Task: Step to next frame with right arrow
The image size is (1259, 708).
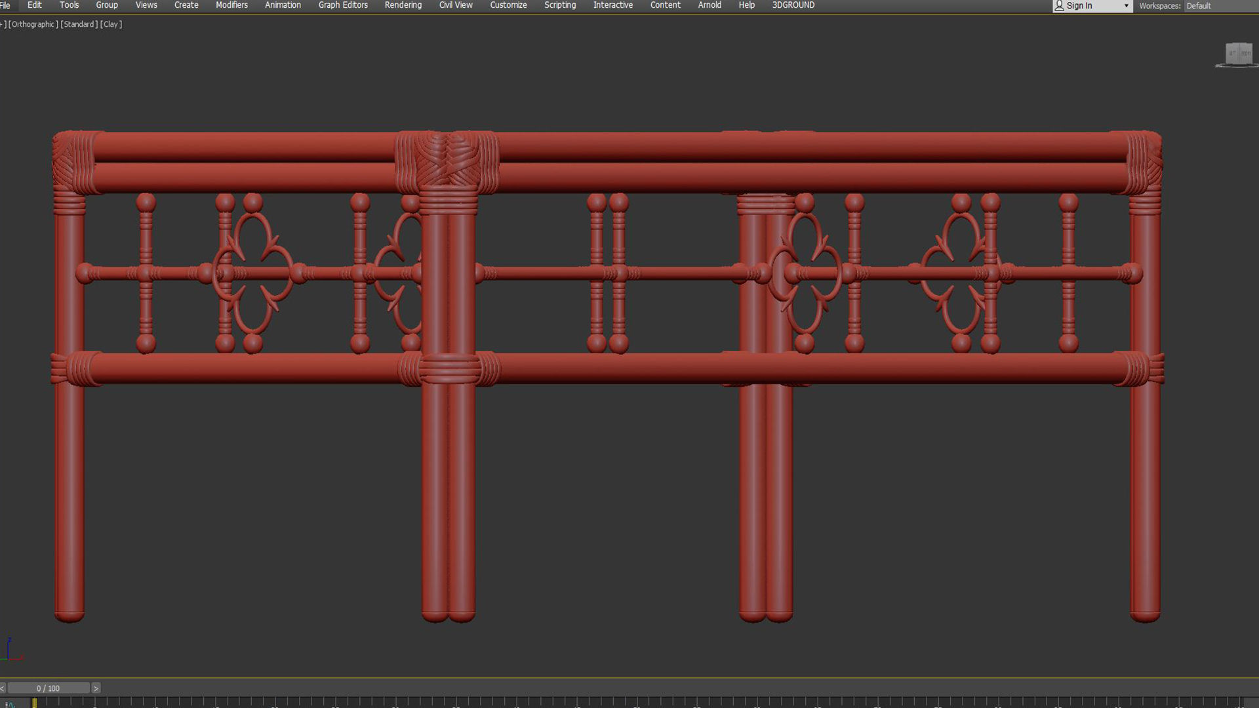Action: coord(96,688)
